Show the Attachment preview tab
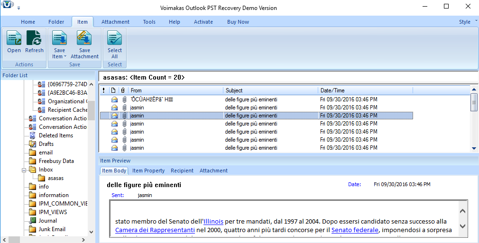 [213, 171]
